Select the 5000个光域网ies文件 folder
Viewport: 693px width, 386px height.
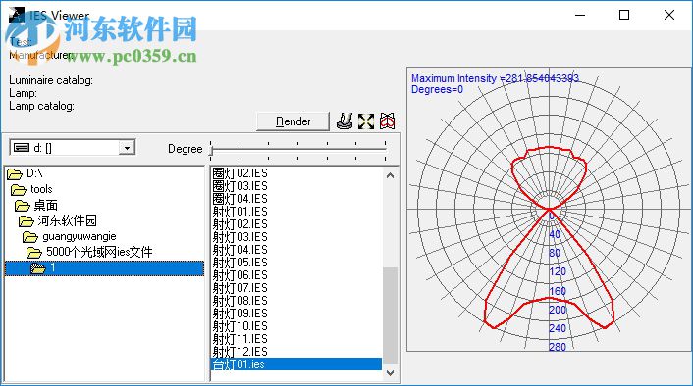[x=89, y=252]
